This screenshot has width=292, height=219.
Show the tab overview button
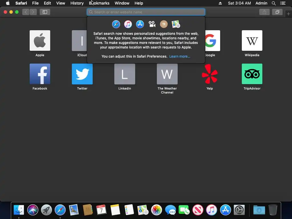pos(277,12)
